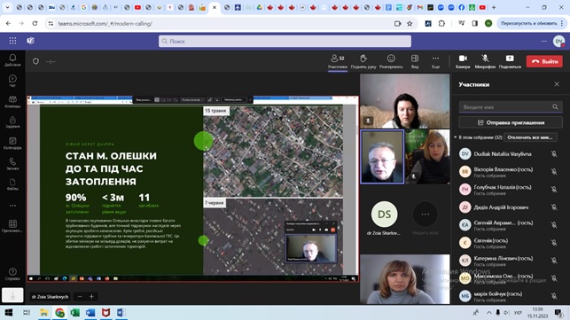The height and width of the screenshot is (320, 570).
Task: Switch to the Facebook tab in Chrome
Action: tap(461, 7)
